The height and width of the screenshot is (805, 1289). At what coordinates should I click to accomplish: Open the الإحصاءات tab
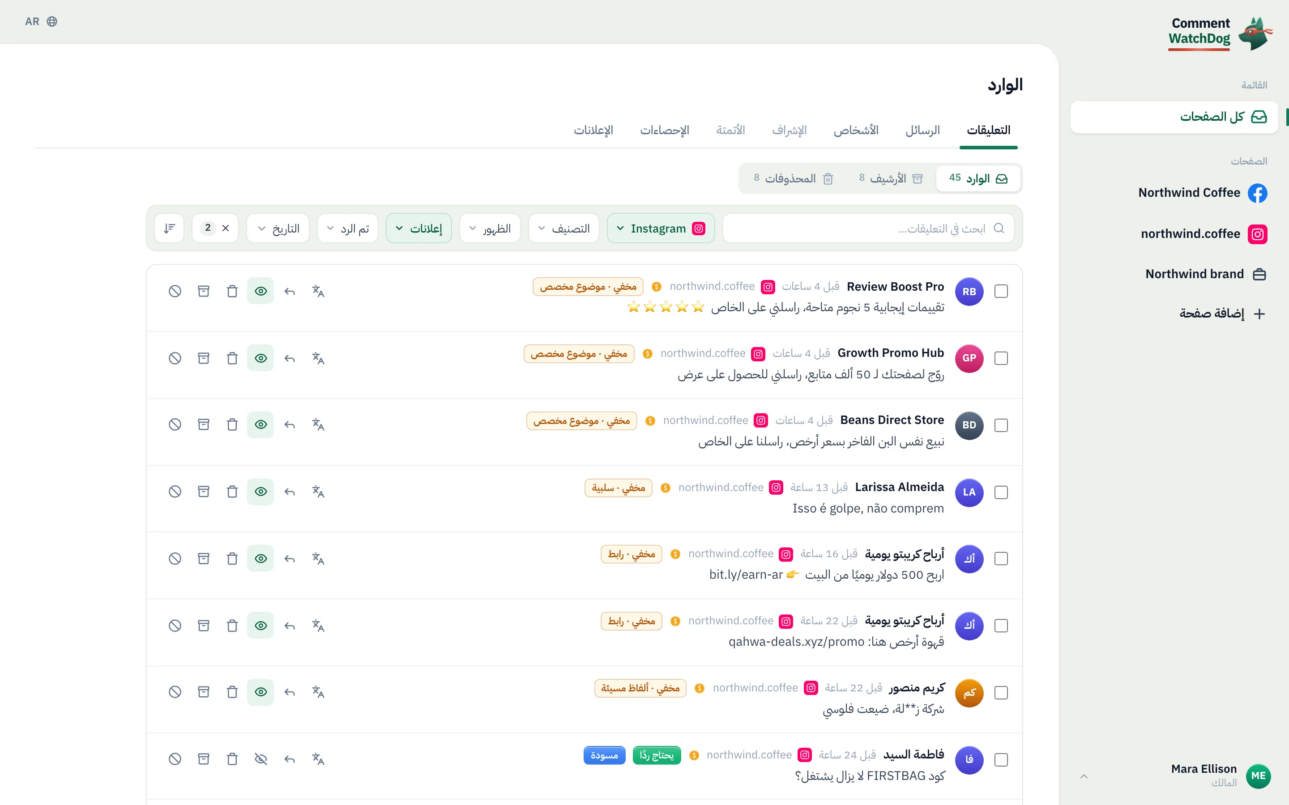click(x=664, y=131)
